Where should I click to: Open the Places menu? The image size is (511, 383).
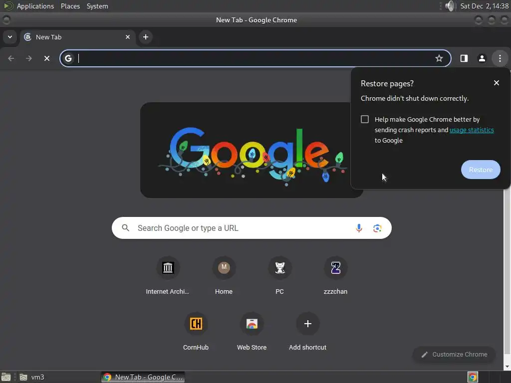(x=70, y=6)
